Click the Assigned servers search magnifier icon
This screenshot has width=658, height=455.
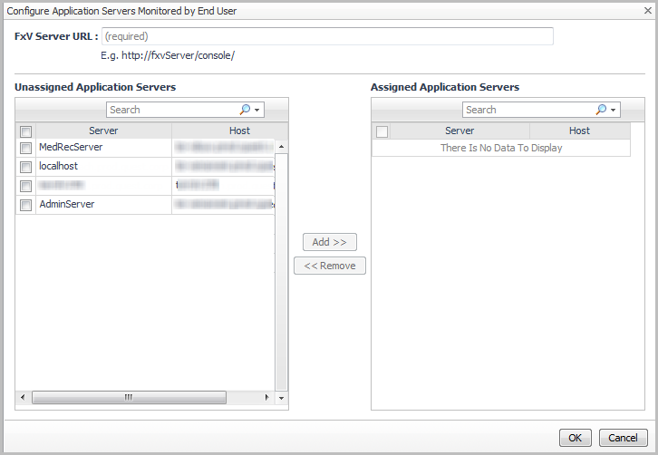600,110
